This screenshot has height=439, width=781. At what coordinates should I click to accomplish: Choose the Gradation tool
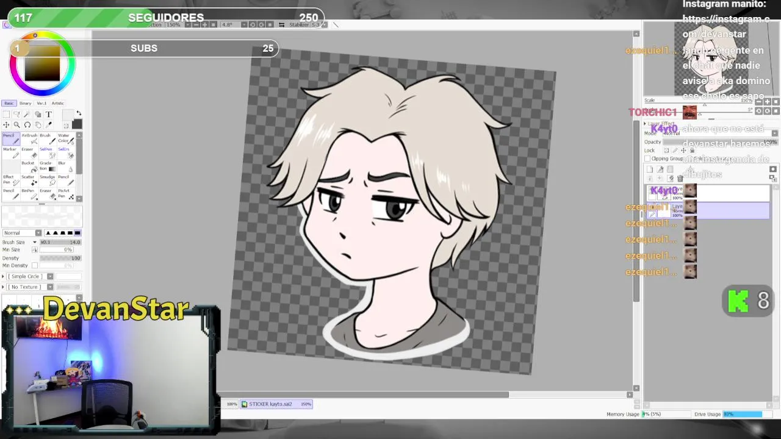(48, 166)
